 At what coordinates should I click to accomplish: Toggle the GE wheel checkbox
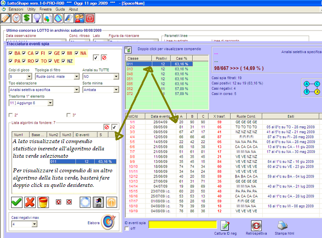pos(50,53)
